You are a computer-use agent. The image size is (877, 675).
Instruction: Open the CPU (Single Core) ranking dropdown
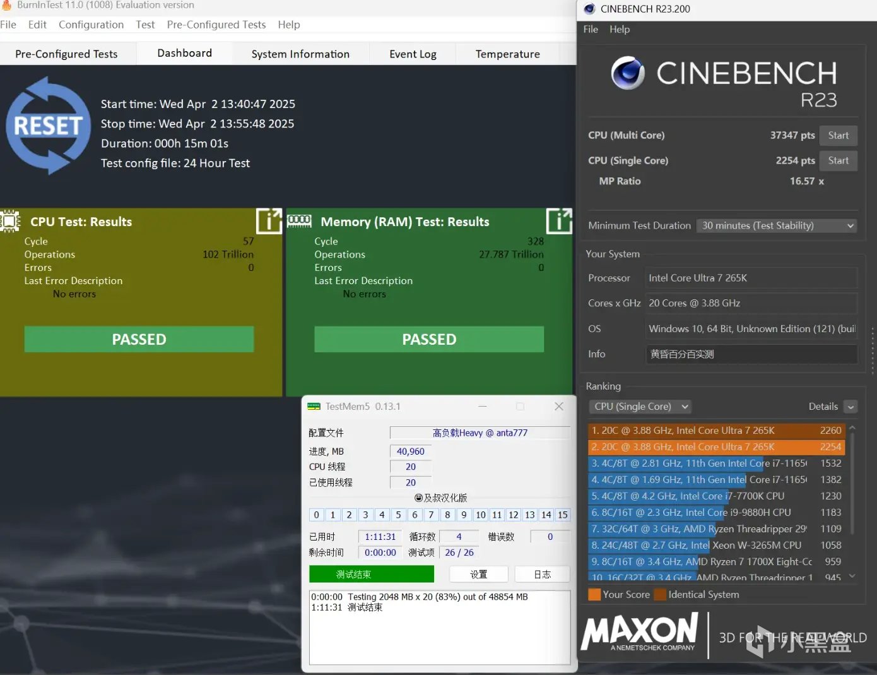(640, 407)
